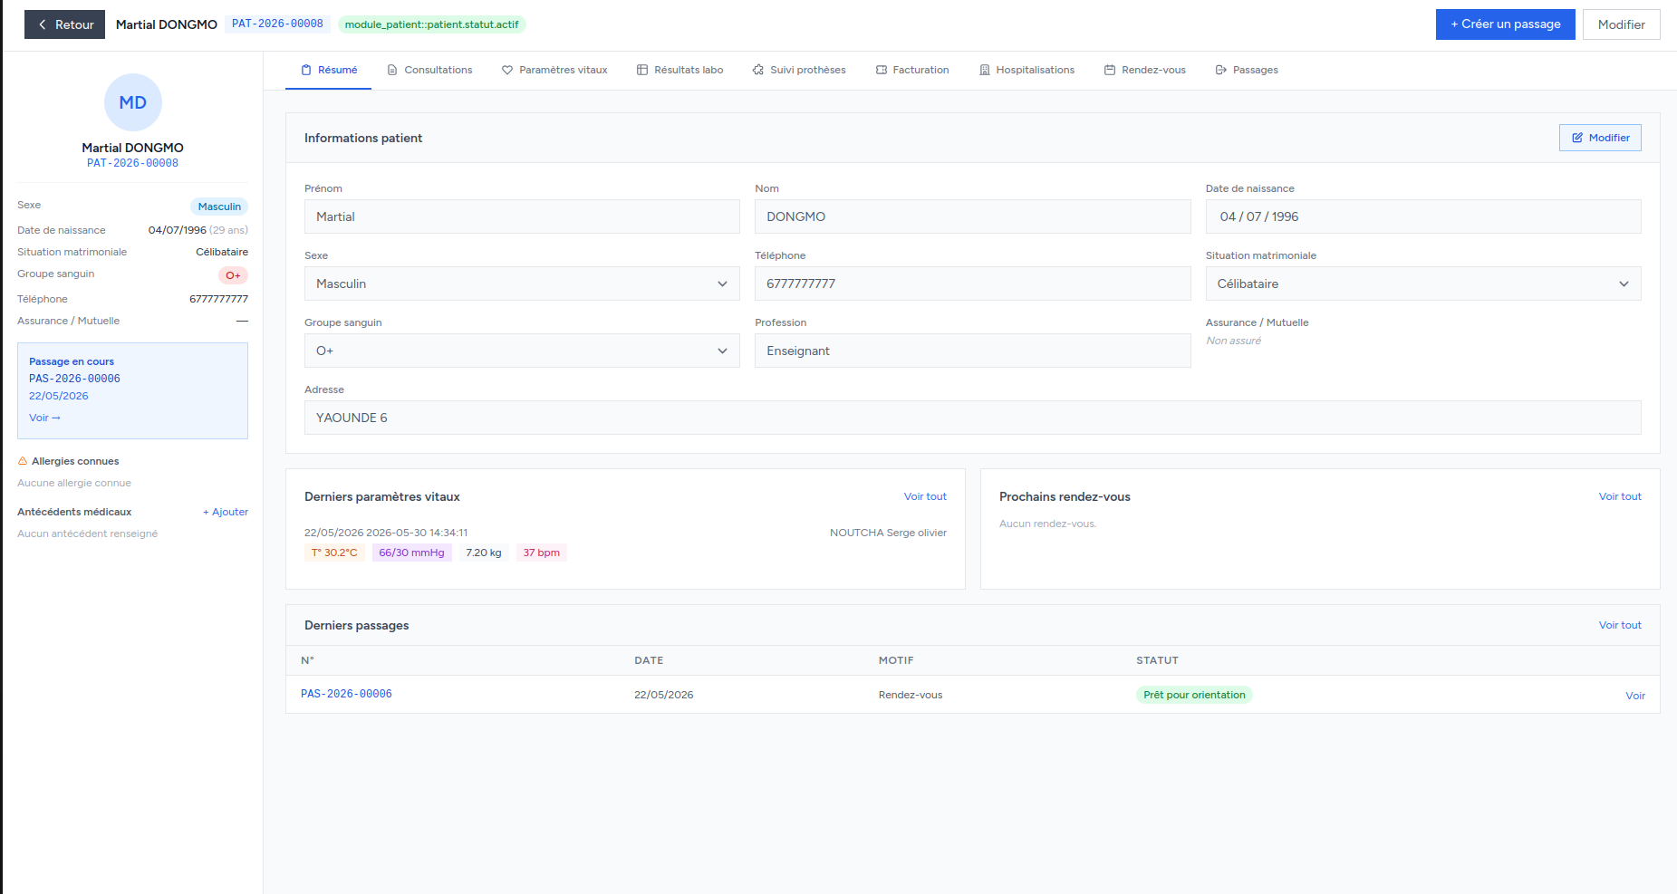Screen dimensions: 1677x894
Task: Click the T° 30.2°C vital tag
Action: 334,553
